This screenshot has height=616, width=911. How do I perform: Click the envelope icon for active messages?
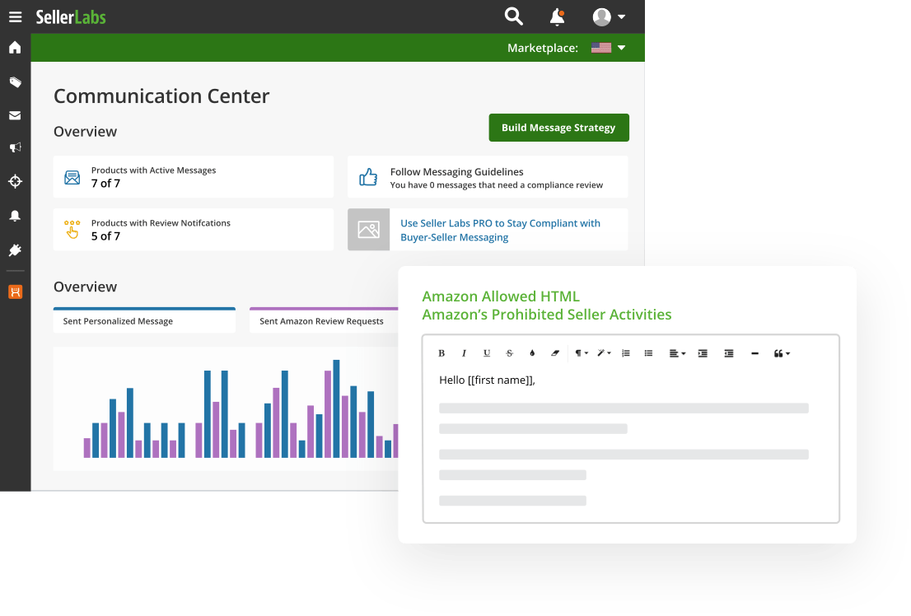point(72,177)
